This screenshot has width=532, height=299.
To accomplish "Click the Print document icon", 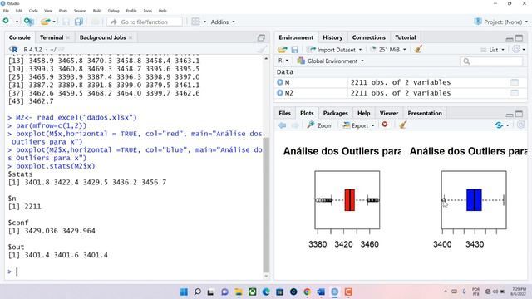I will (96, 22).
